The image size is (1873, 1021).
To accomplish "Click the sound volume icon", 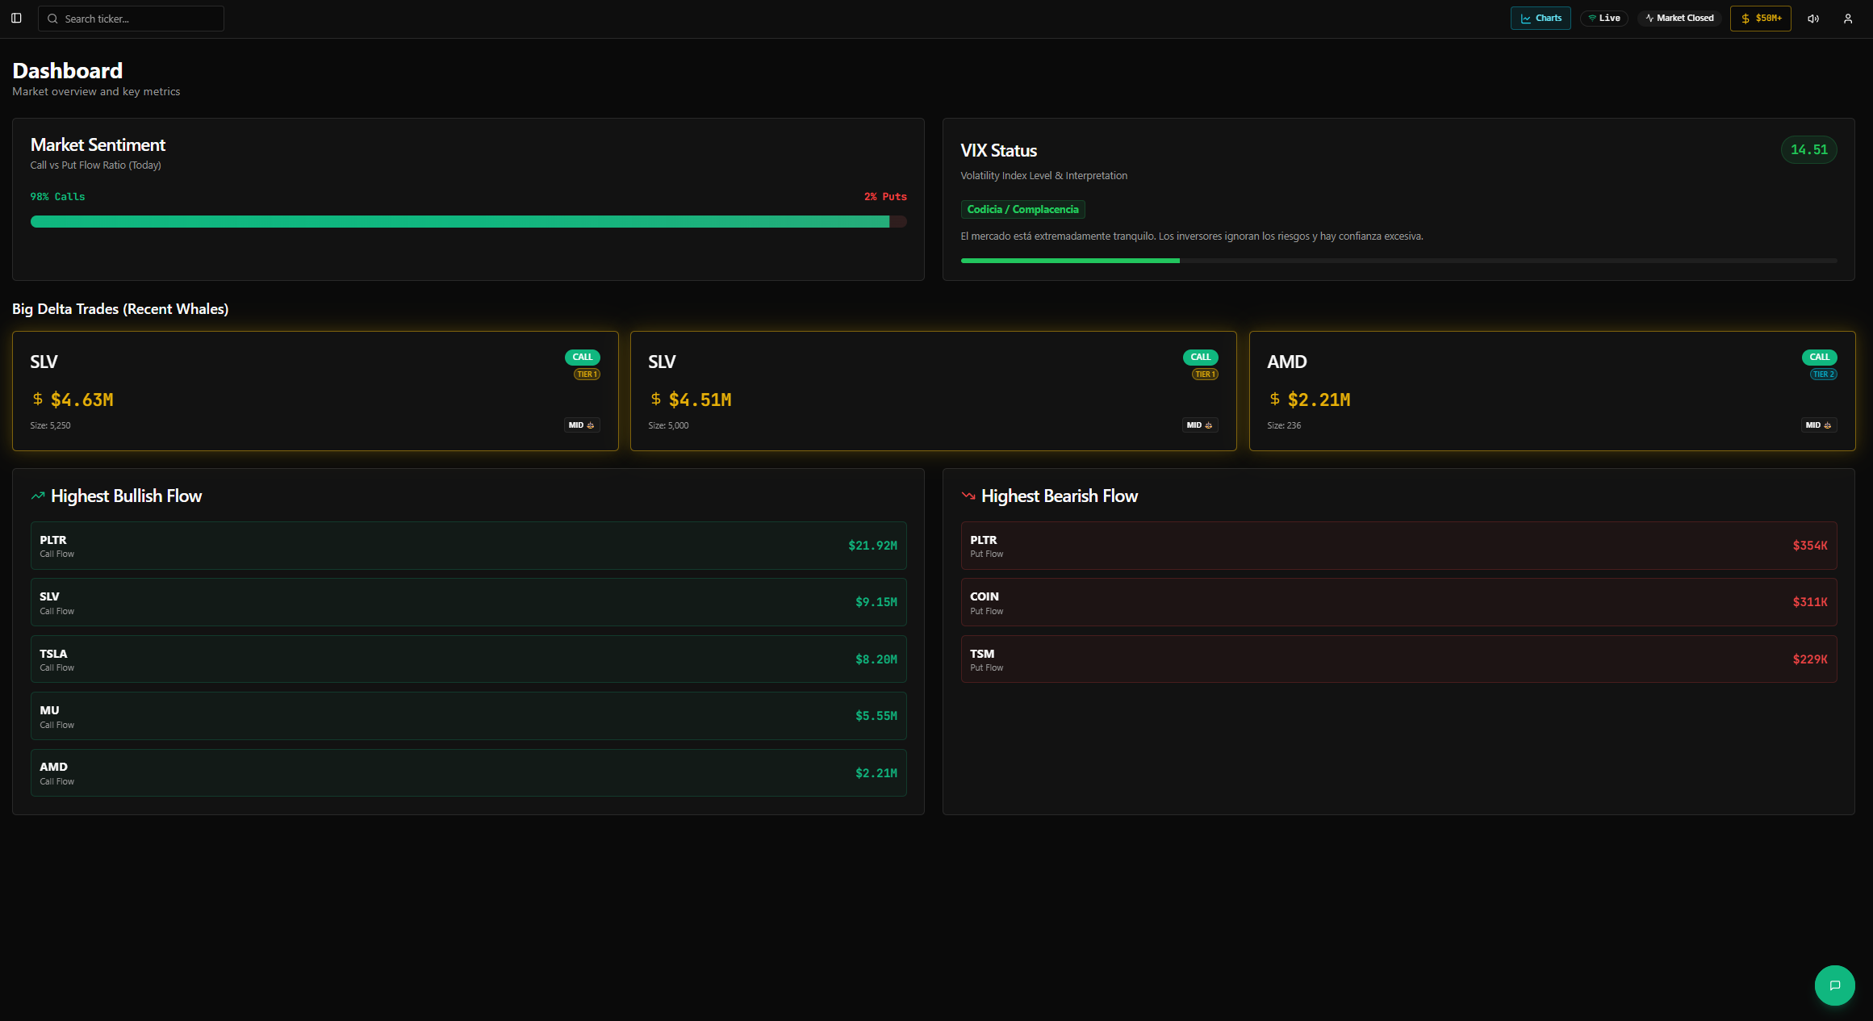I will pos(1813,19).
